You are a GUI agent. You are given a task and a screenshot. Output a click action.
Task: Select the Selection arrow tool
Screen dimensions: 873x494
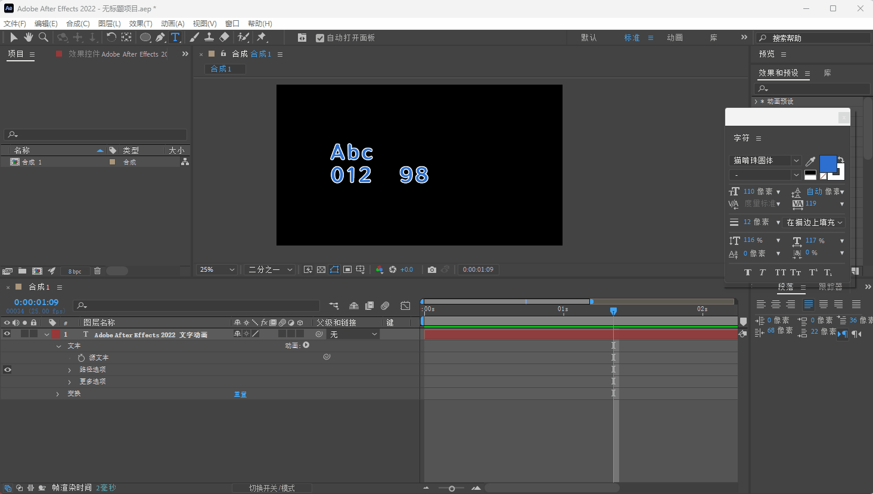pos(14,38)
